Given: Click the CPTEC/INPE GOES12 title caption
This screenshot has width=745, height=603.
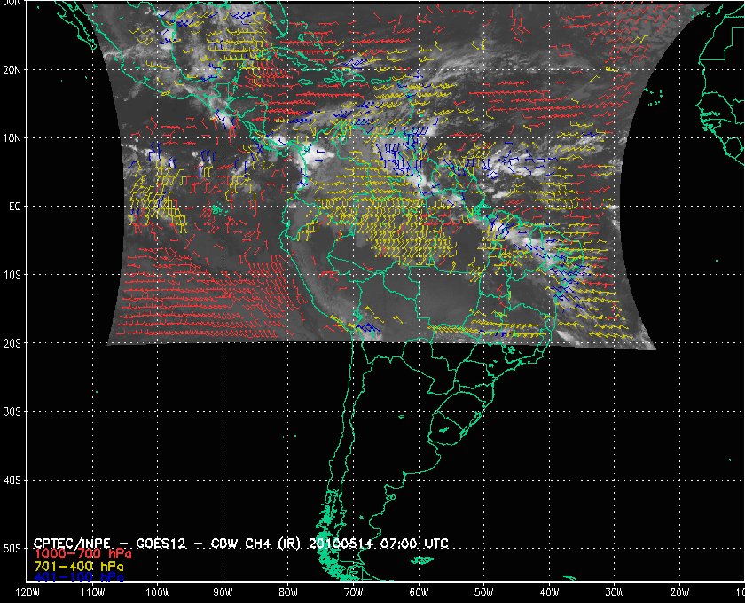Looking at the screenshot, I should [241, 543].
